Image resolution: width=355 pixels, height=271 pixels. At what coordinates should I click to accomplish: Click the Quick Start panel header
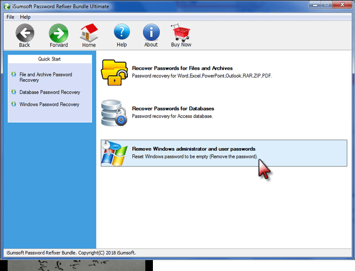(50, 59)
